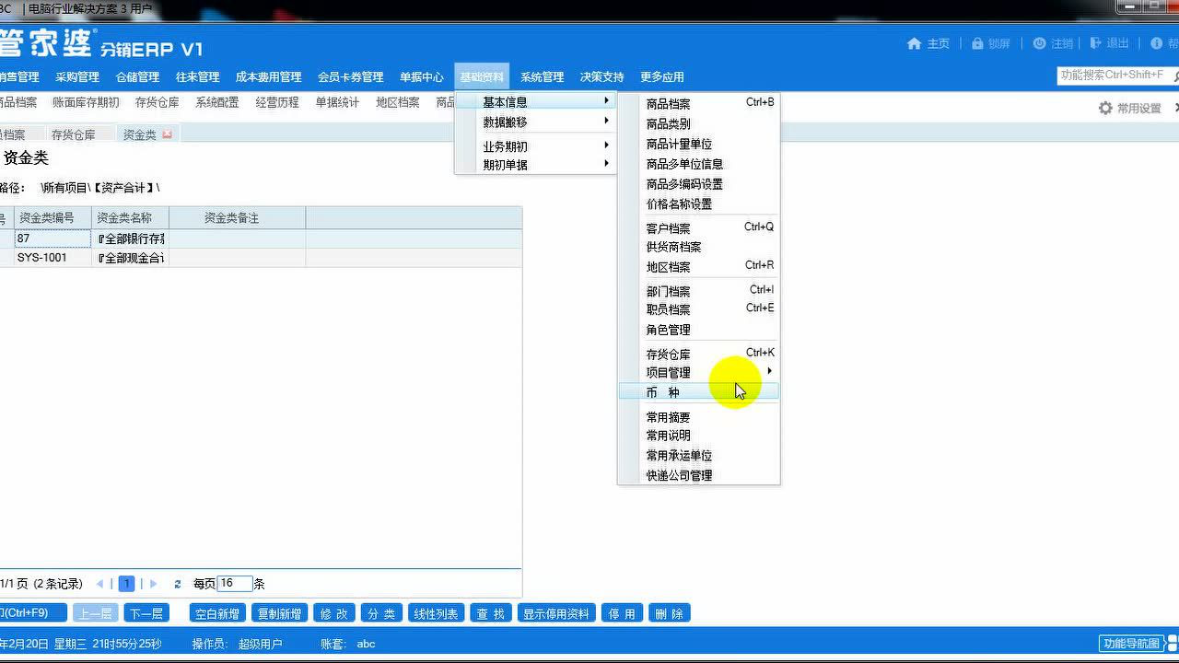
Task: Choose 商品计量单位 menu entry
Action: coord(698,145)
